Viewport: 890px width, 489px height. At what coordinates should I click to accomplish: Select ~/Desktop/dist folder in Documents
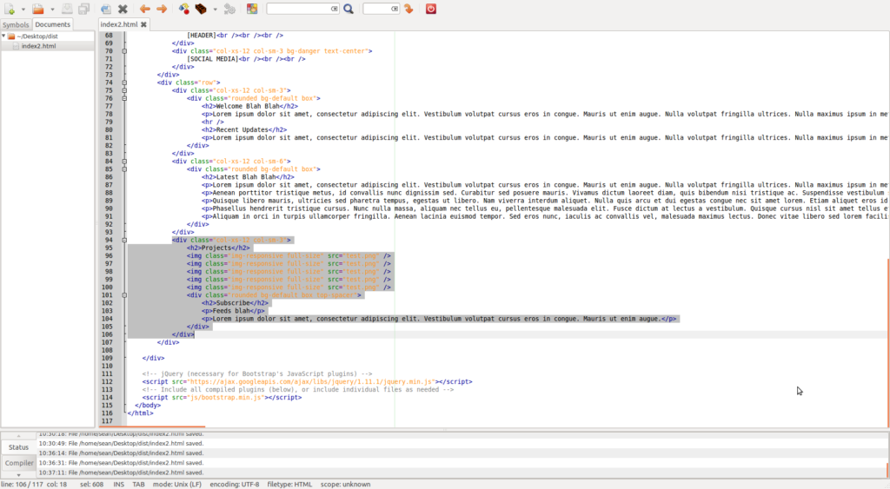[x=37, y=36]
